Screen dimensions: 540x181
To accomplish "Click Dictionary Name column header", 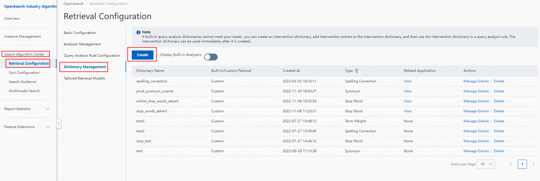I will tap(150, 71).
